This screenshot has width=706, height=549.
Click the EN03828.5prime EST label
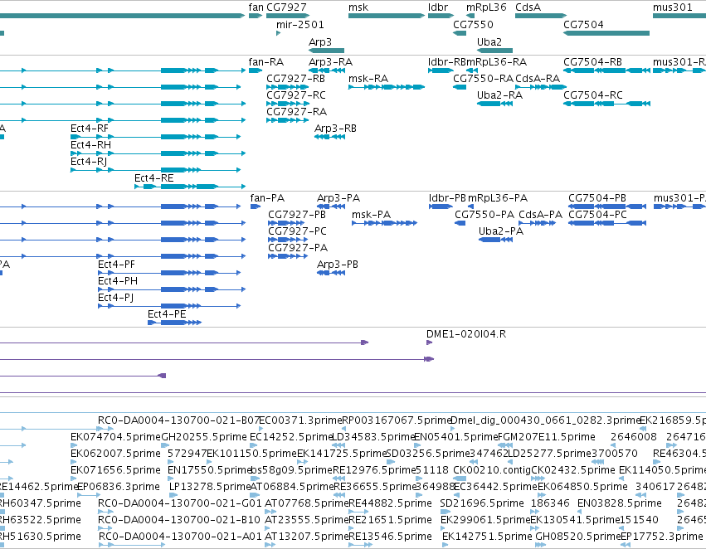(x=620, y=503)
